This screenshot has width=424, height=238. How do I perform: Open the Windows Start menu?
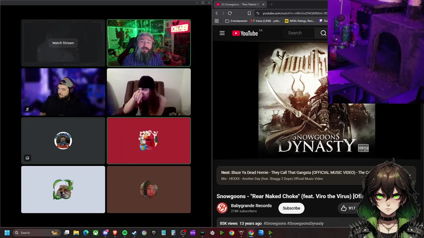click(7, 233)
